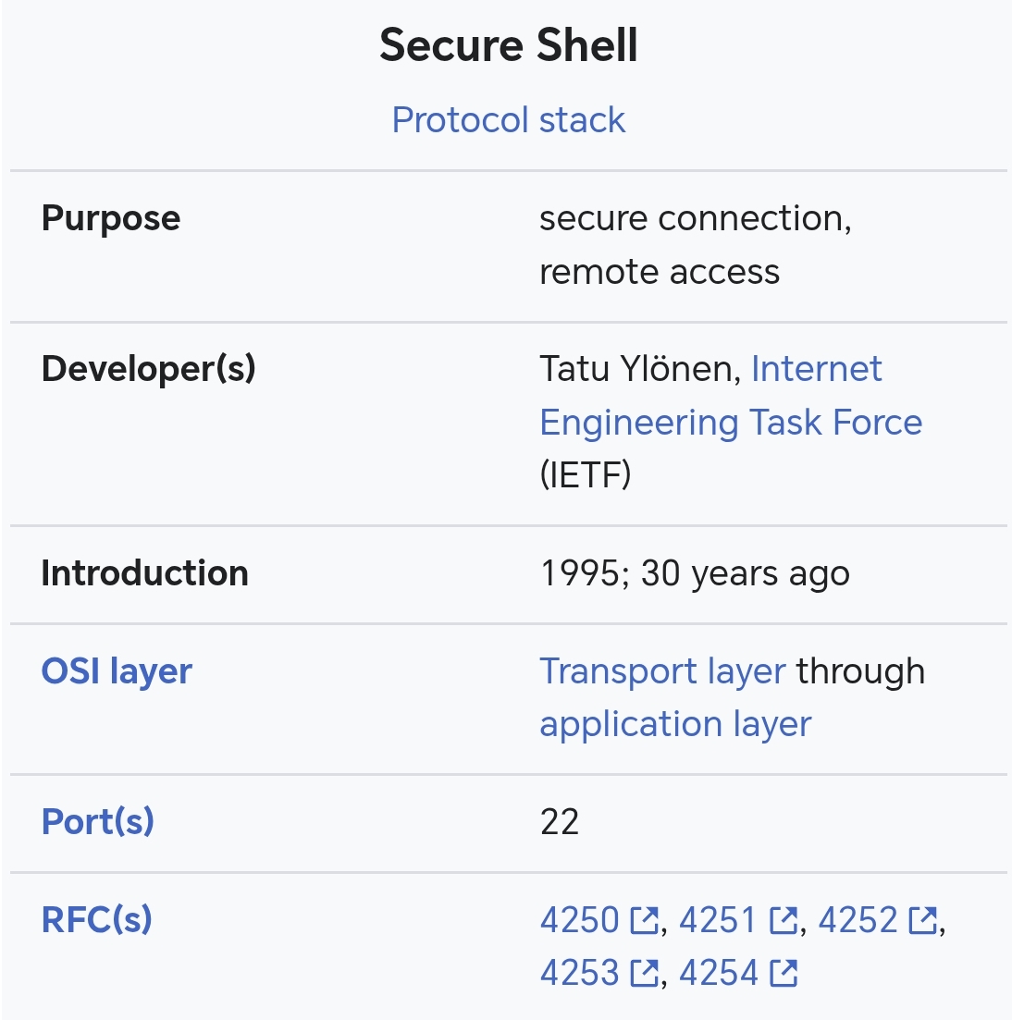Open RFC 4250 number link
Viewport: 1012px width, 1020px height.
coord(579,921)
